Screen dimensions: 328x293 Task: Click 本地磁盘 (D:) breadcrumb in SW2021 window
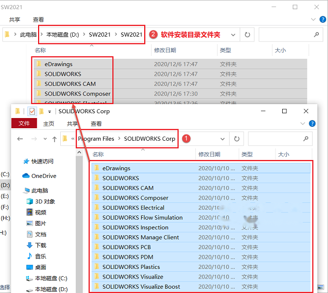pyautogui.click(x=63, y=35)
